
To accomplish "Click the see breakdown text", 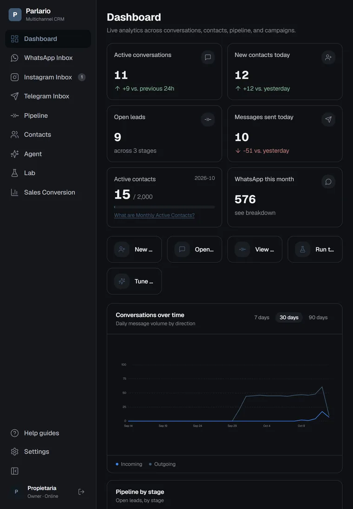I will tap(255, 213).
